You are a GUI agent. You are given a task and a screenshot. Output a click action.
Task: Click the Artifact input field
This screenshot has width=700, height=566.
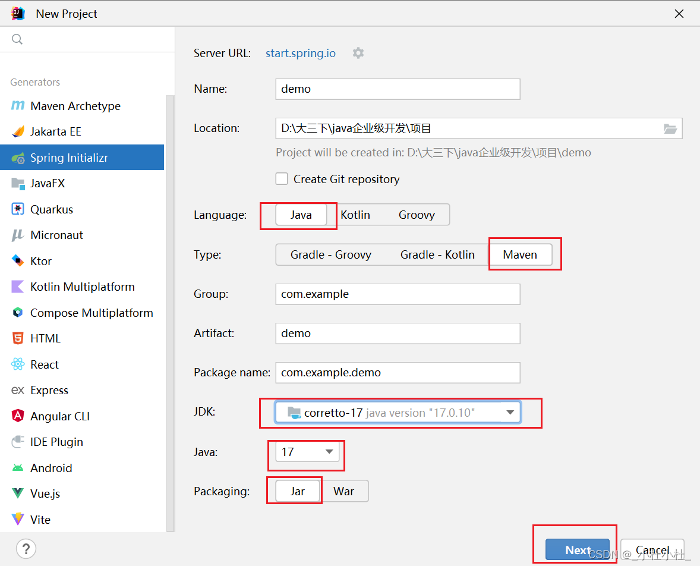(x=398, y=334)
